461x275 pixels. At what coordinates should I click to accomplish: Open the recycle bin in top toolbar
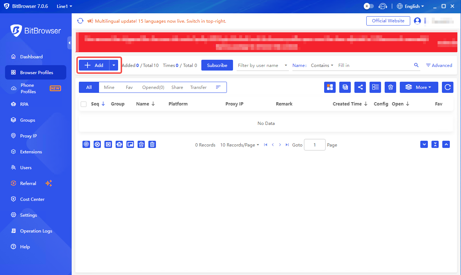(390, 87)
